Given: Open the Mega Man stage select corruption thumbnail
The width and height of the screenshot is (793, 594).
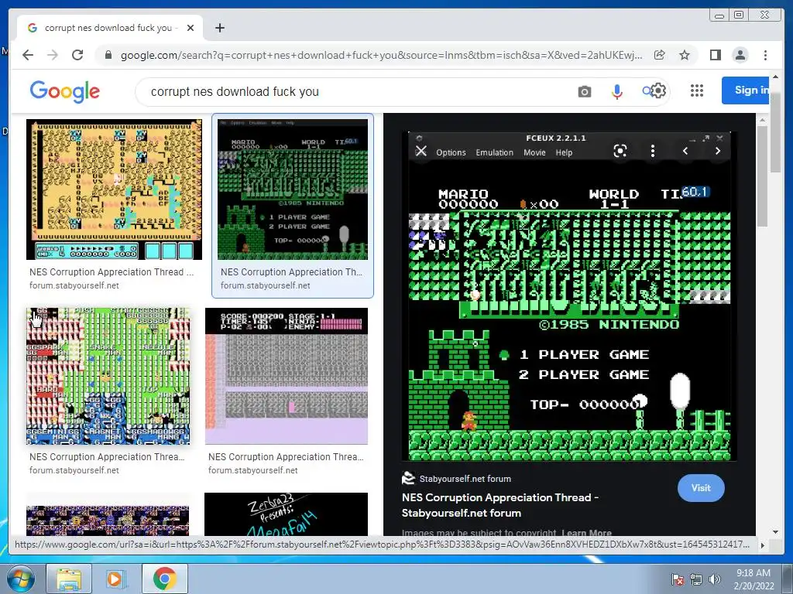Looking at the screenshot, I should (108, 377).
